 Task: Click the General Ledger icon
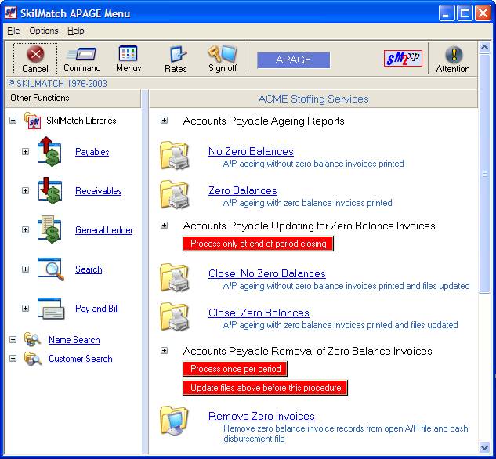(x=49, y=229)
